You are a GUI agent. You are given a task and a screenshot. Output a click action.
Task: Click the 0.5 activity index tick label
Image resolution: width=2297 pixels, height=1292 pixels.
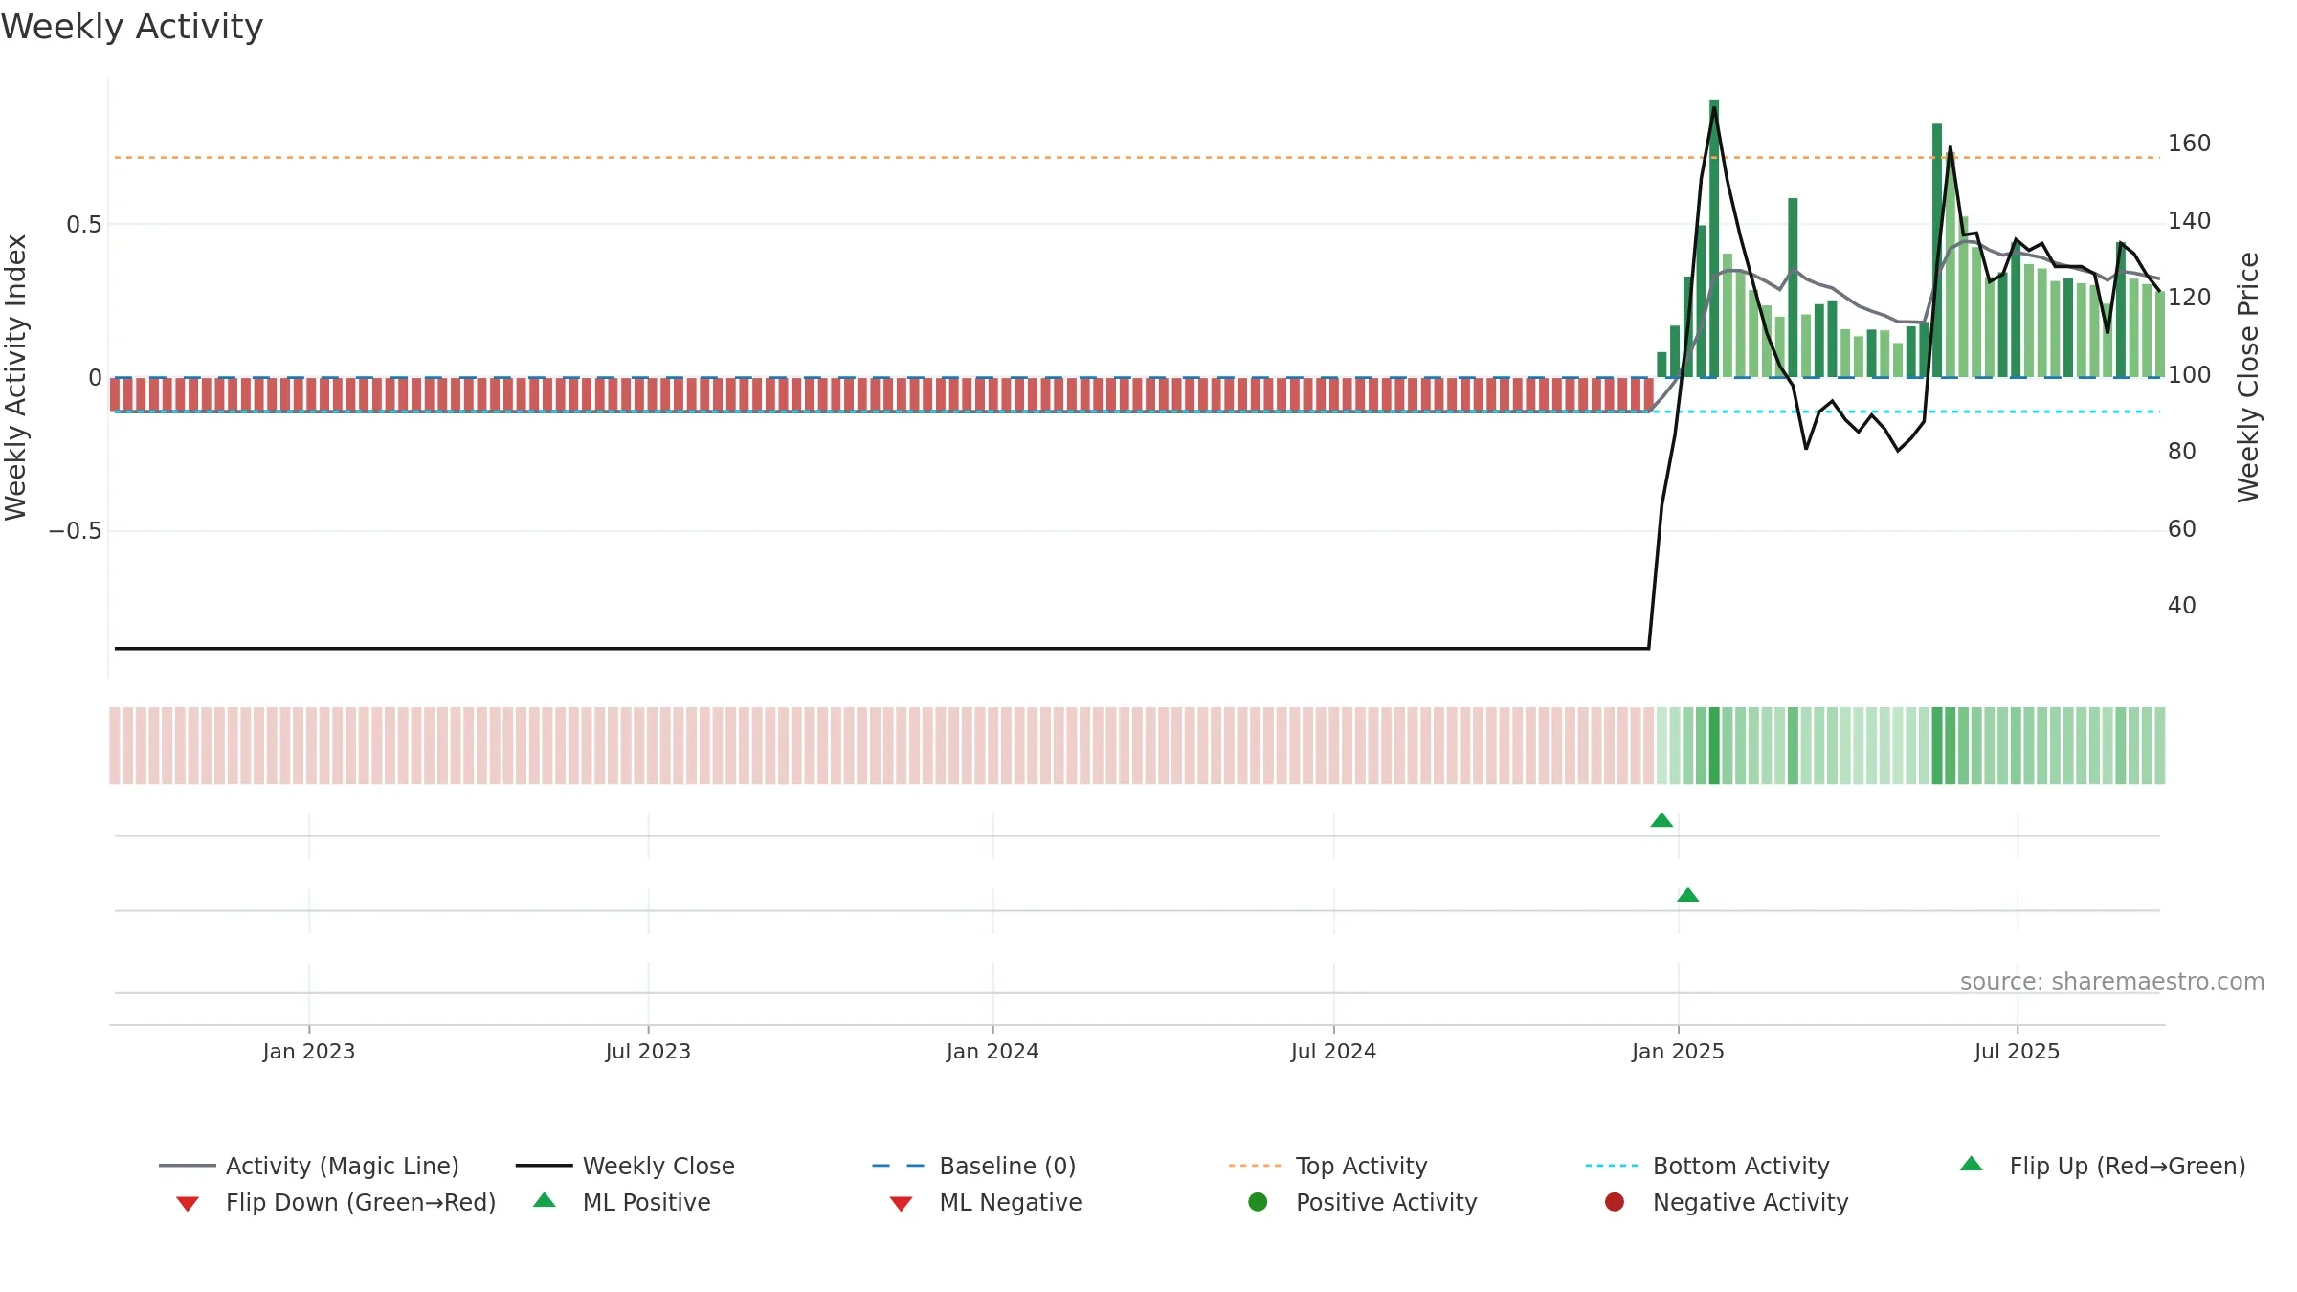(83, 225)
